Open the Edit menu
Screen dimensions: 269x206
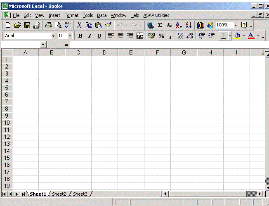(x=27, y=15)
